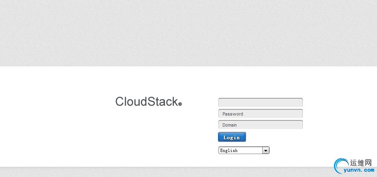Viewport: 377px width, 177px height.
Task: Click the language selector's down arrow
Action: pyautogui.click(x=266, y=150)
